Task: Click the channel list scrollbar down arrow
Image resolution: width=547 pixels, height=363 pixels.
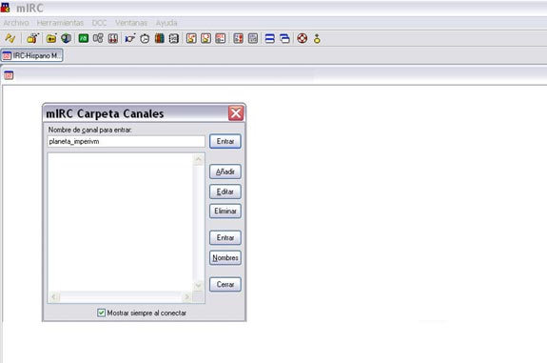Action: tap(198, 286)
